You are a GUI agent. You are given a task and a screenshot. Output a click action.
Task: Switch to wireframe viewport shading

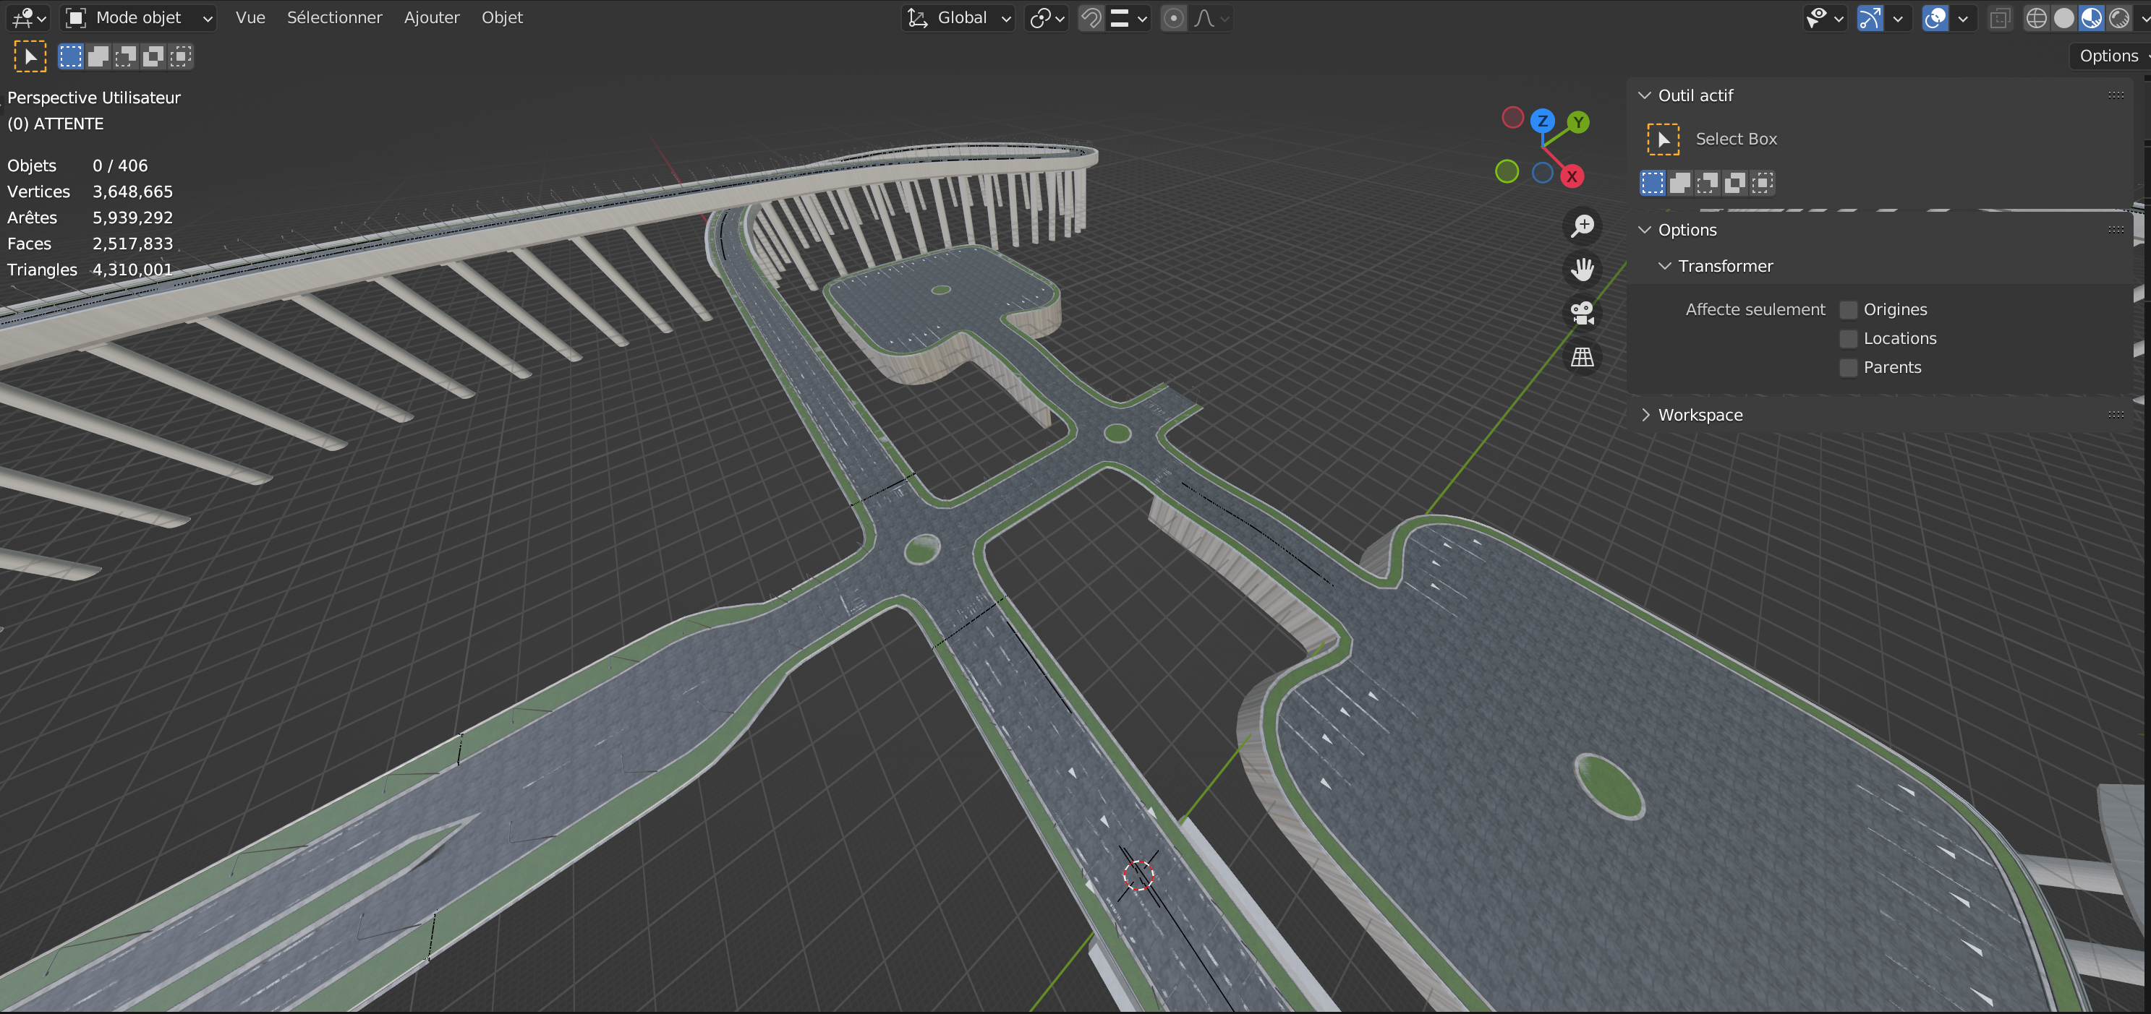click(2036, 17)
